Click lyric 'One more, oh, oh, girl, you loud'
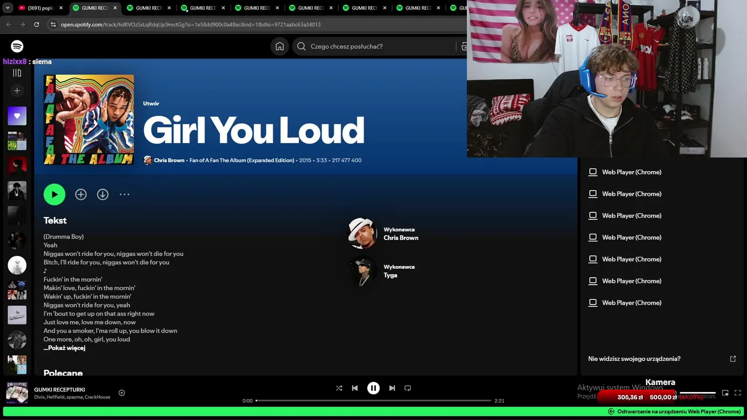This screenshot has width=747, height=420. click(86, 339)
